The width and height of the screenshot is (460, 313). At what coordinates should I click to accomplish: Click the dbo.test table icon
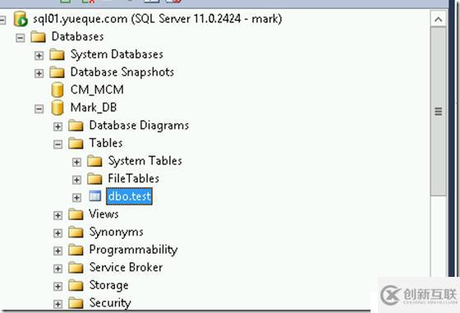pyautogui.click(x=94, y=196)
